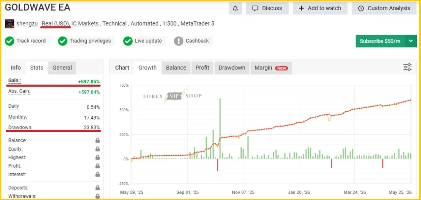
Task: Click the MetaTrader 5 platform text
Action: (x=197, y=23)
